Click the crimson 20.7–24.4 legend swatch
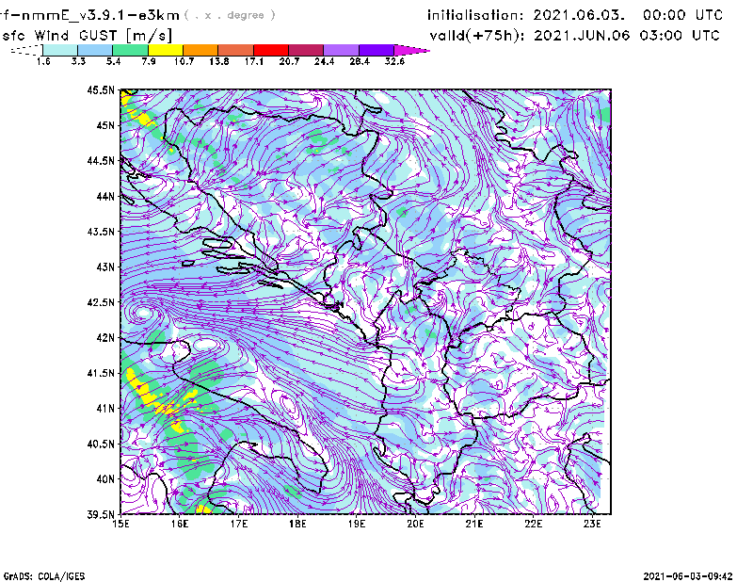Image resolution: width=753 pixels, height=582 pixels. 306,50
